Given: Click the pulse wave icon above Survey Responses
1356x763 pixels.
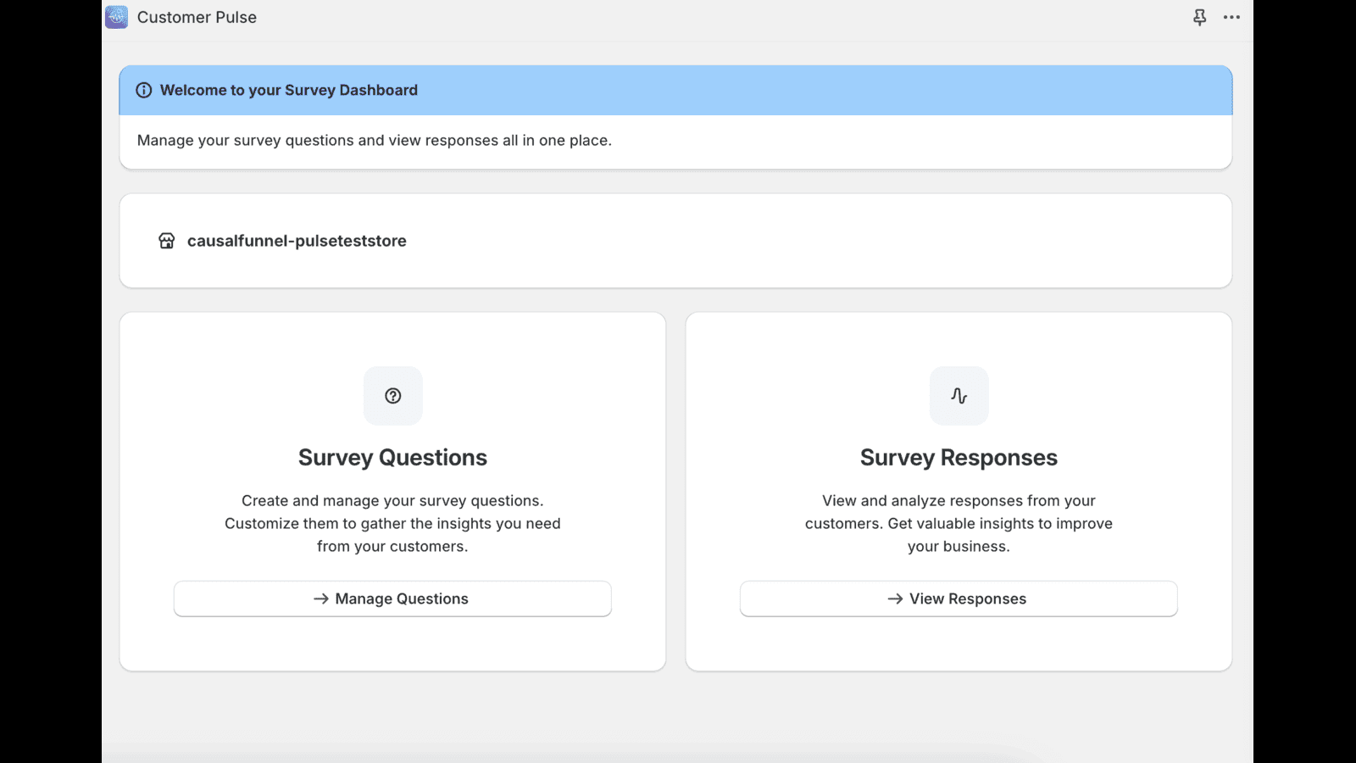Looking at the screenshot, I should (x=959, y=396).
